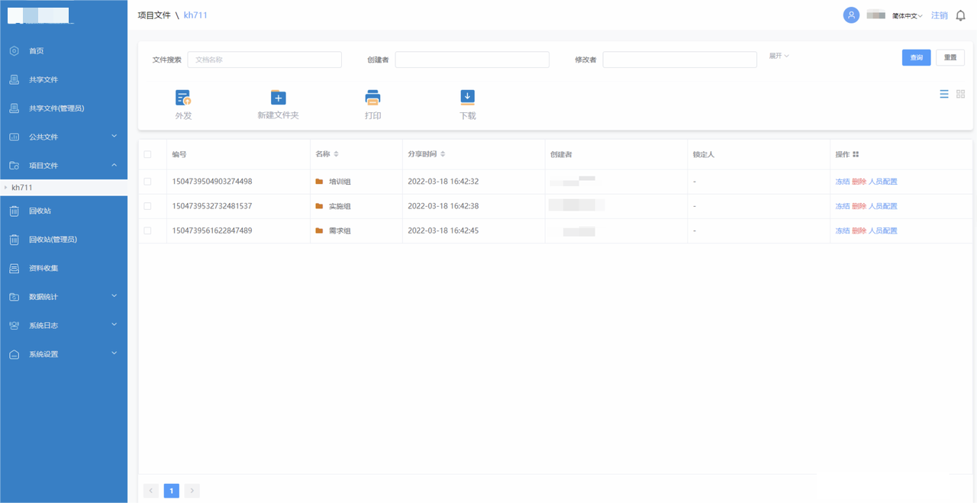Click the 需求组 folder icon

[319, 231]
